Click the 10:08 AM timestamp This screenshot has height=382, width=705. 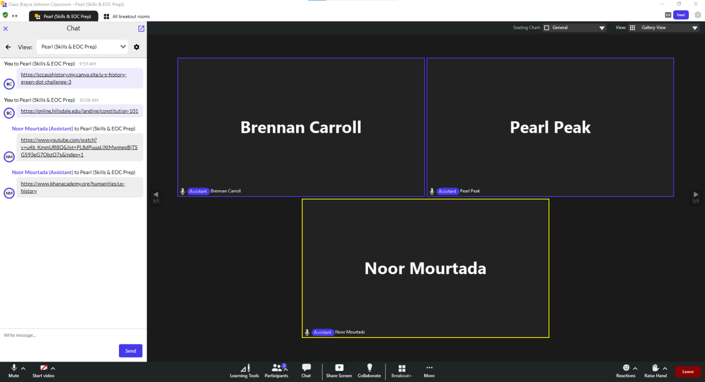tap(89, 100)
